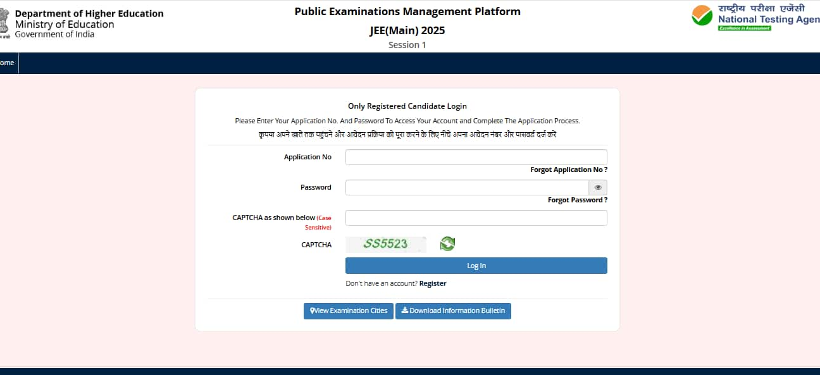Click Register to create an account
Screen dimensions: 820x375
point(433,283)
